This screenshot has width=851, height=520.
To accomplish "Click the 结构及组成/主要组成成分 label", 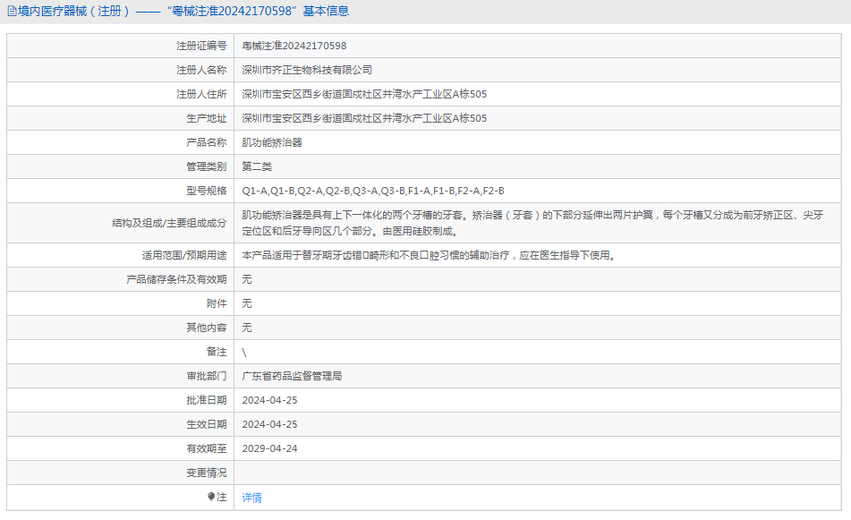I will (169, 223).
